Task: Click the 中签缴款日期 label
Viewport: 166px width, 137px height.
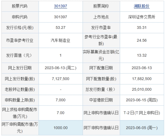Action: [101, 100]
